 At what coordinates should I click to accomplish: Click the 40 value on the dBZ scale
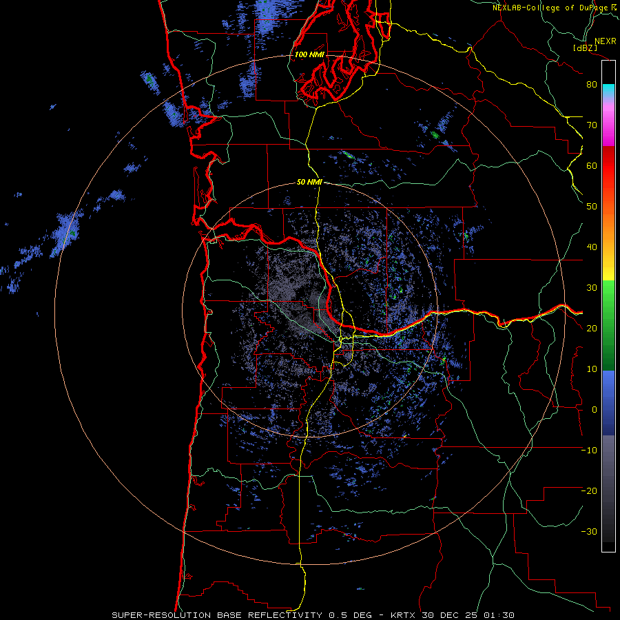[x=592, y=247]
